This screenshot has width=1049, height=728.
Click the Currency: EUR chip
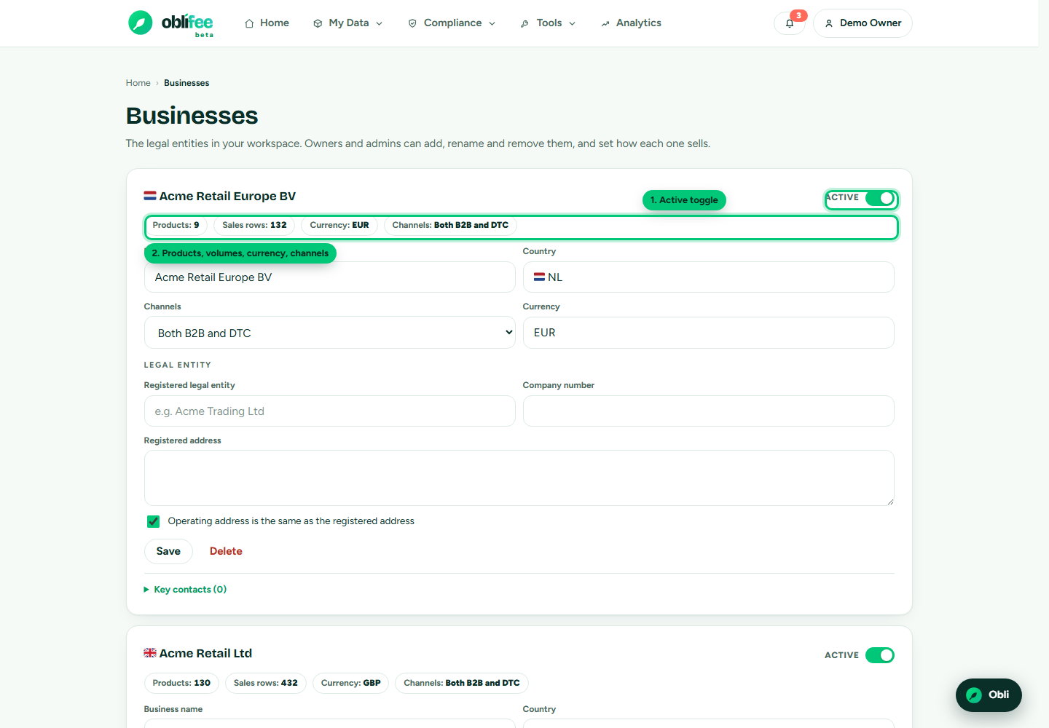coord(339,225)
